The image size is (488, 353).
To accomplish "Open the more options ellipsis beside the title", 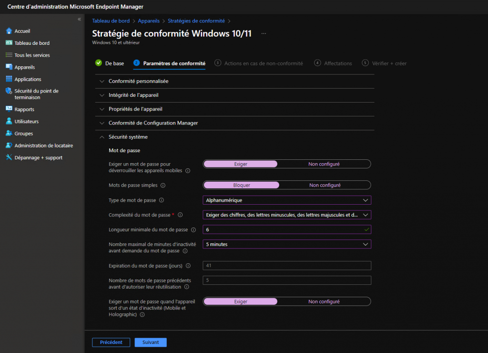I will coord(264,33).
